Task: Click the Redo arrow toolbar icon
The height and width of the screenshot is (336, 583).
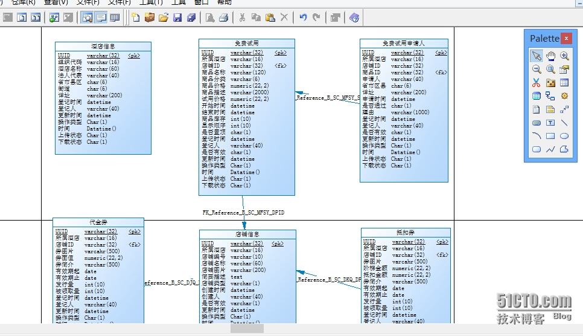Action: coord(316,18)
